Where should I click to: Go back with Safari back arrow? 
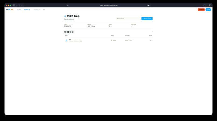coord(20,5)
